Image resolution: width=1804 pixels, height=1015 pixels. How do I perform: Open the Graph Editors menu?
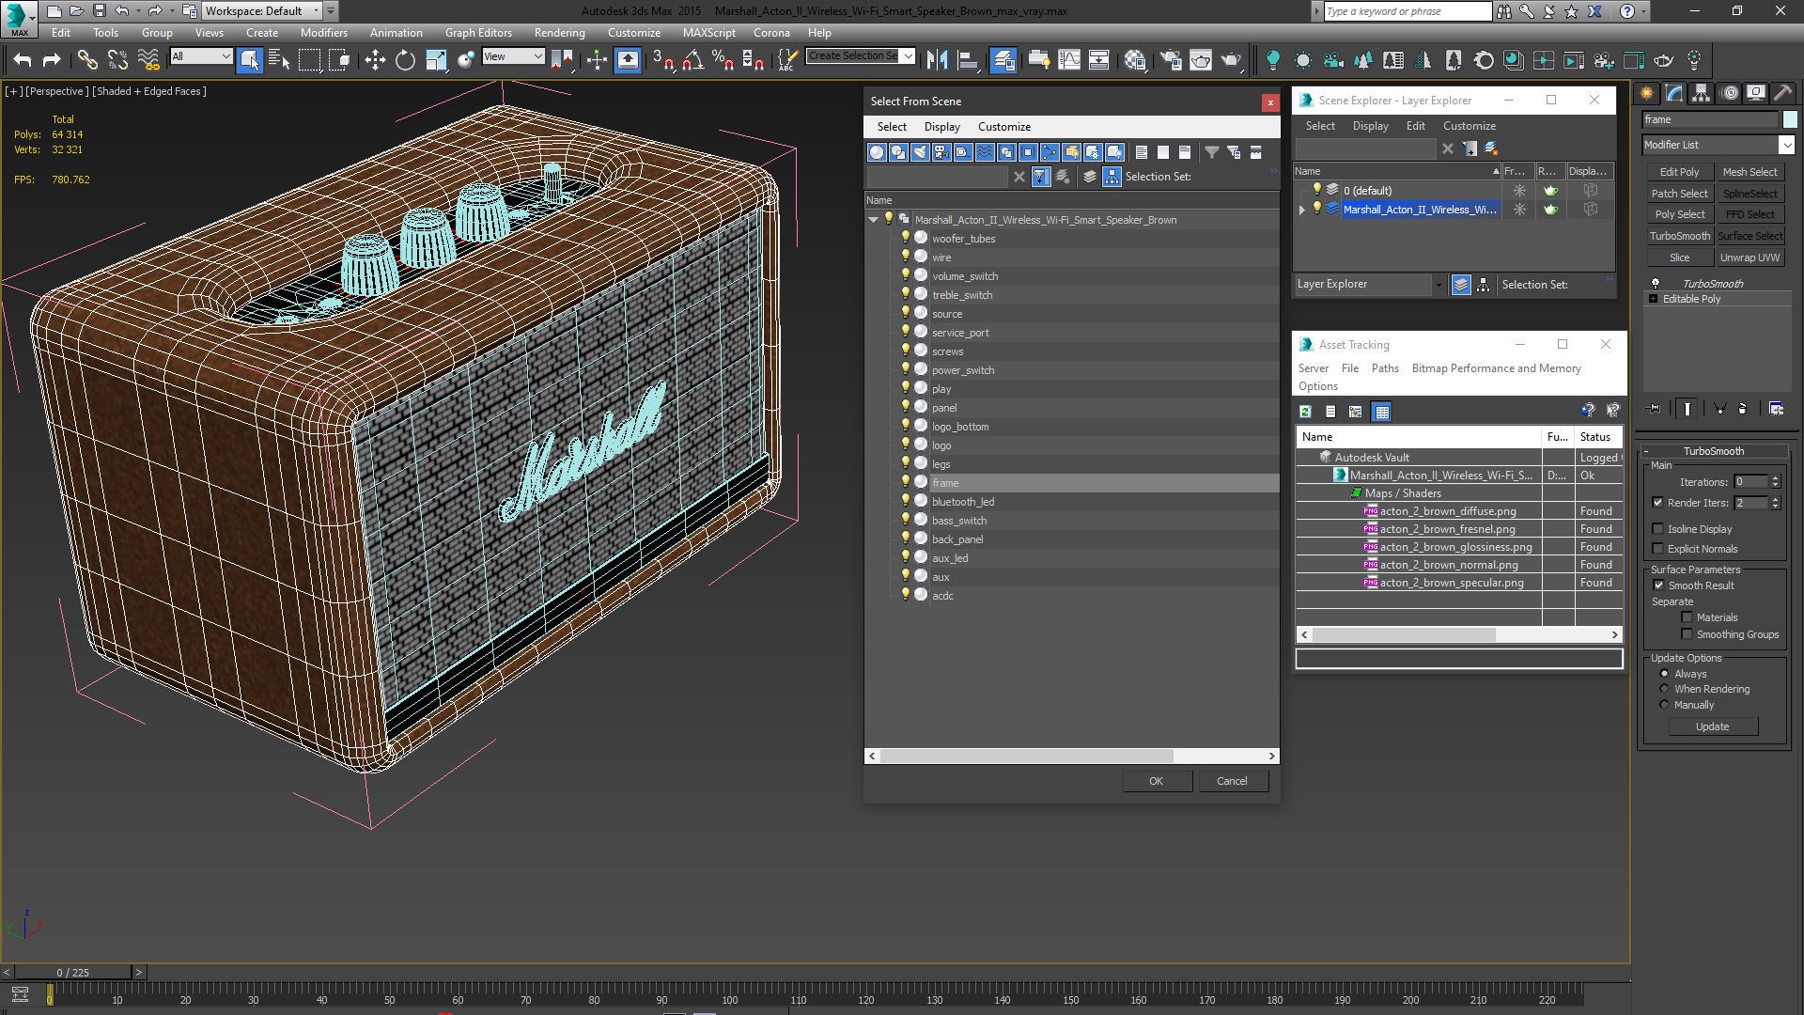(x=478, y=33)
